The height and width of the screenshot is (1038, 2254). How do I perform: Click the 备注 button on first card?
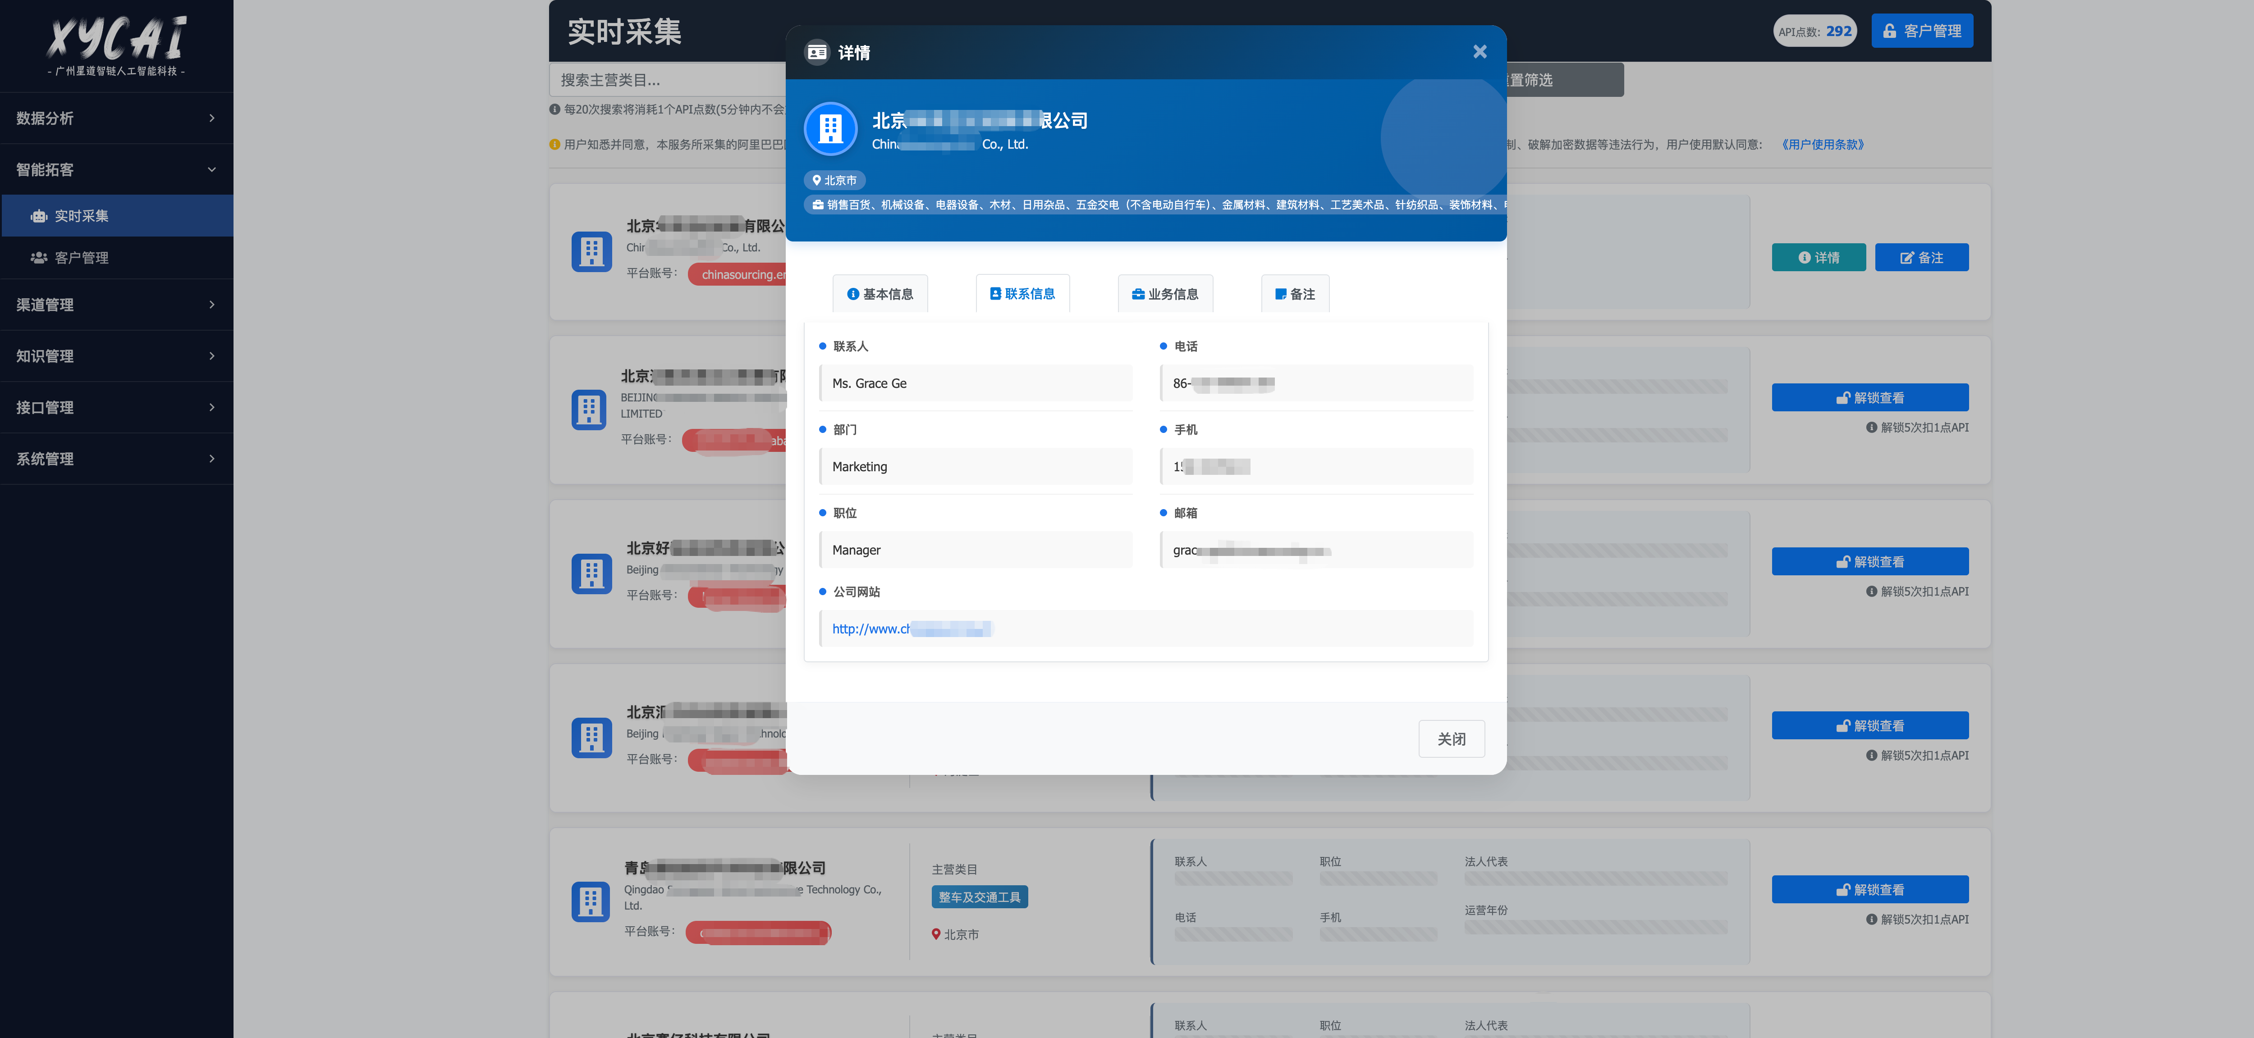coord(1921,257)
